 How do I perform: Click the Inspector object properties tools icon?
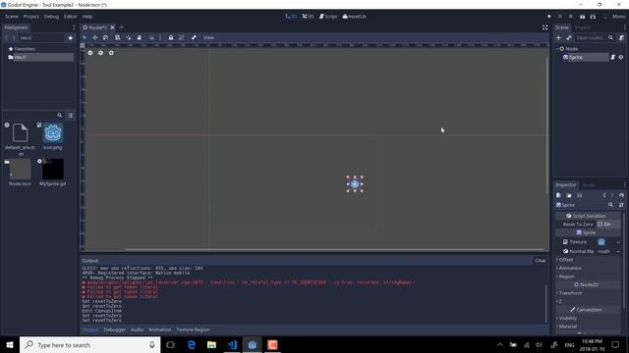621,205
